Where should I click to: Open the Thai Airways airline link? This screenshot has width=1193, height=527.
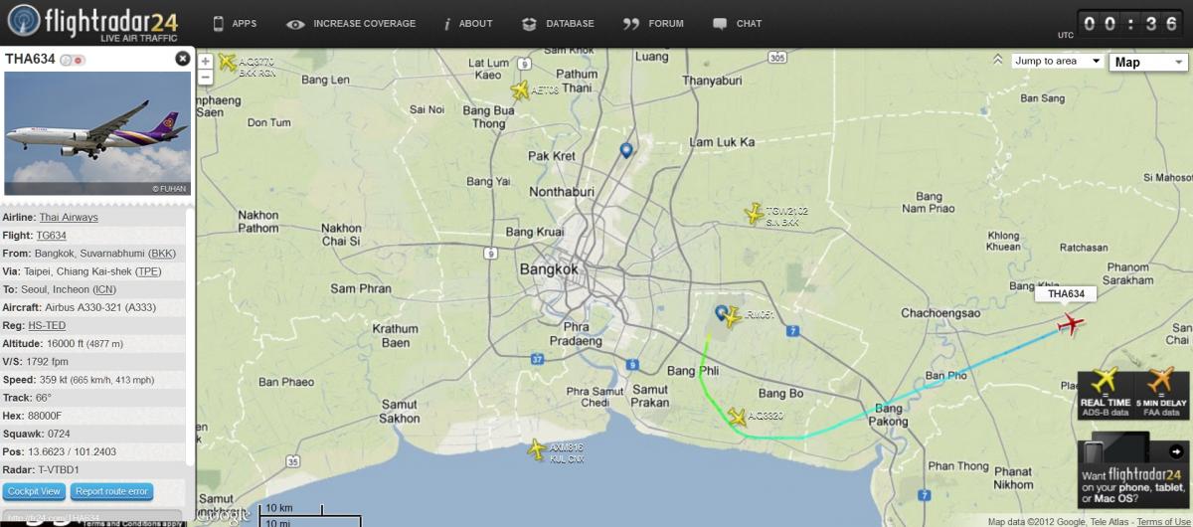pyautogui.click(x=69, y=217)
